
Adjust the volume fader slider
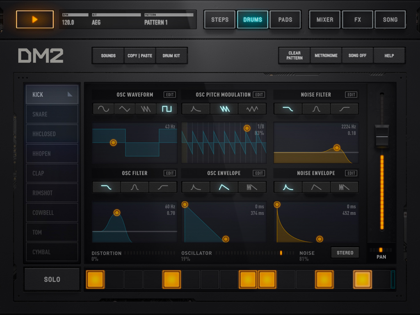[x=382, y=137]
